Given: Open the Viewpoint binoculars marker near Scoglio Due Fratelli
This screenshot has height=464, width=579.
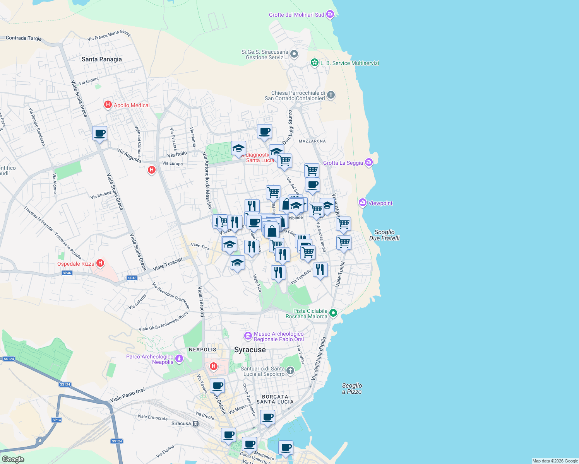Looking at the screenshot, I should [x=363, y=203].
